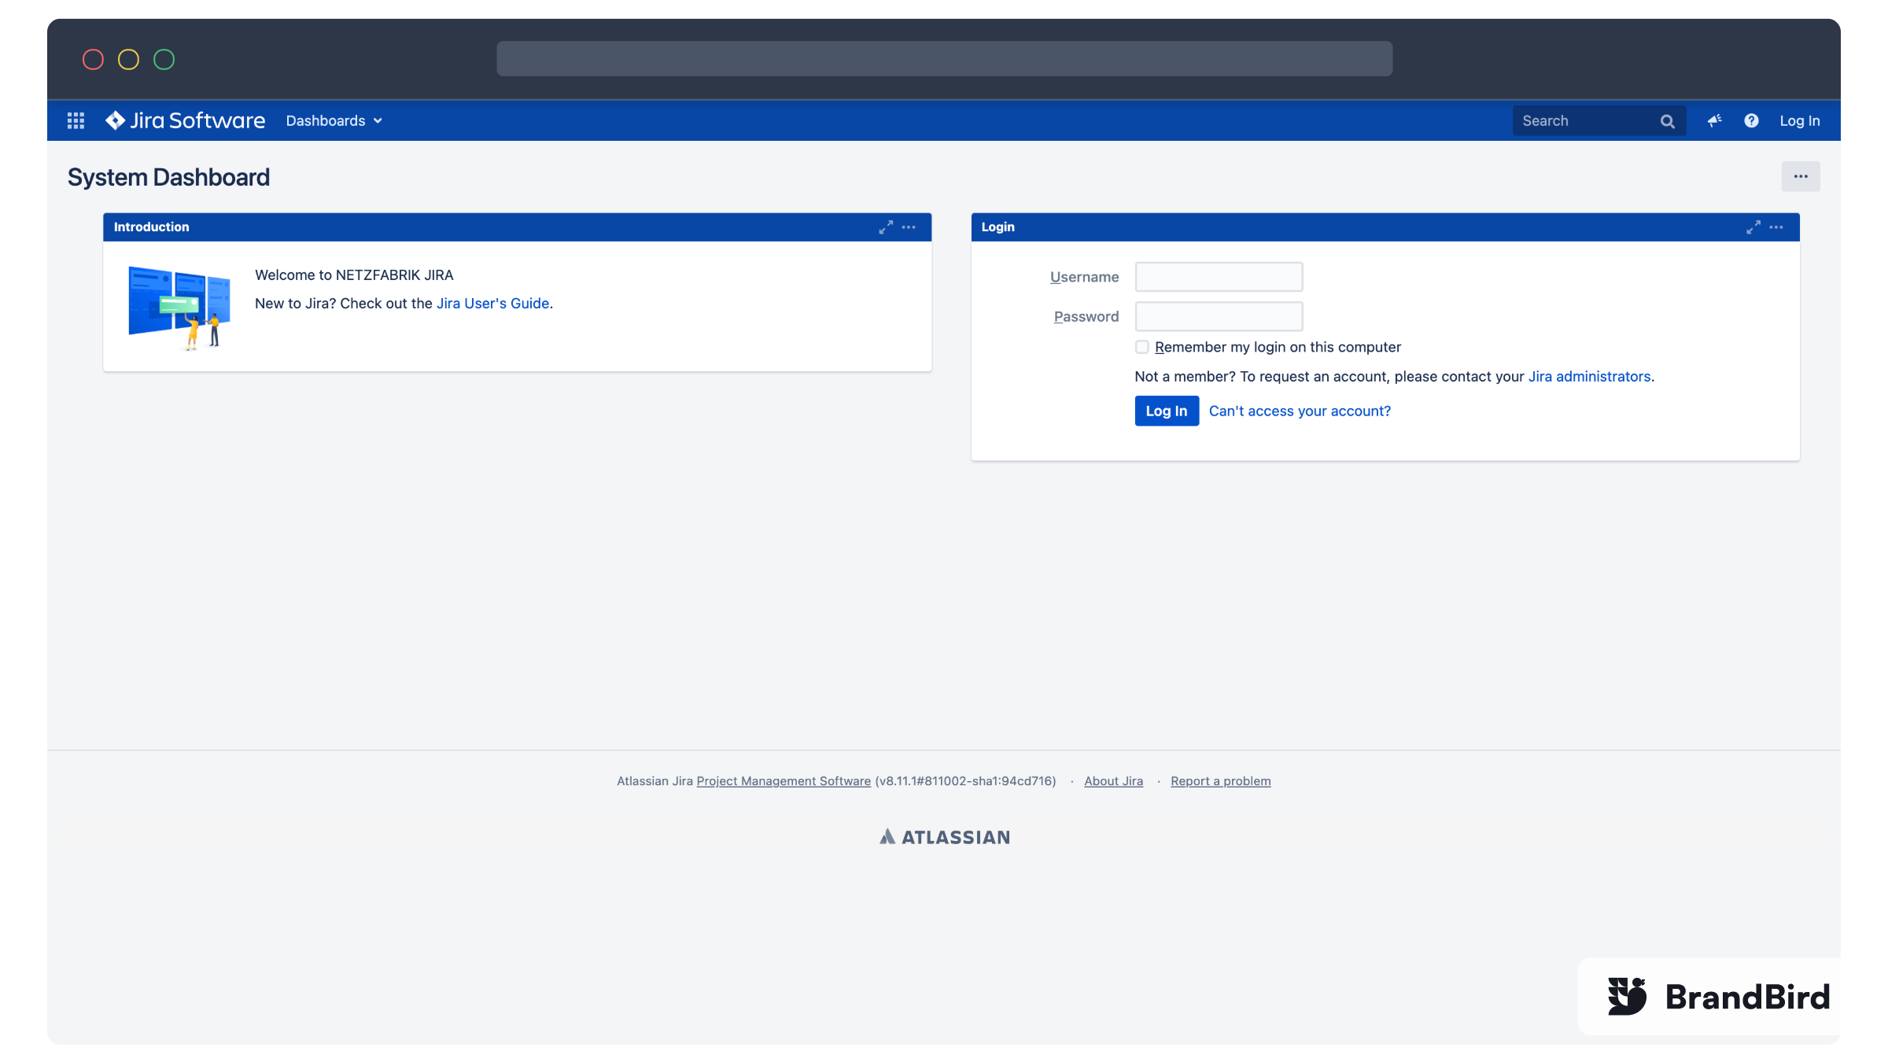Click the System Dashboard heading
Screen dimensions: 1888x1062
pos(168,177)
